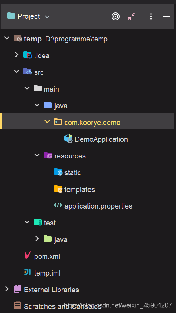Image resolution: width=176 pixels, height=313 pixels.
Task: Click the main folder icon
Action: pos(38,88)
